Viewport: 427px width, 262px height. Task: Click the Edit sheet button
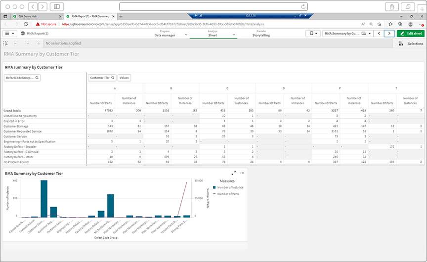[410, 34]
